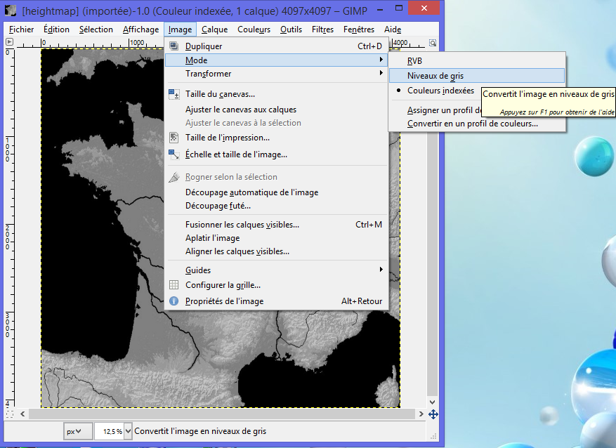Click the zoom-on-resize magnifier icon
This screenshot has width=616, height=448.
coord(433,42)
